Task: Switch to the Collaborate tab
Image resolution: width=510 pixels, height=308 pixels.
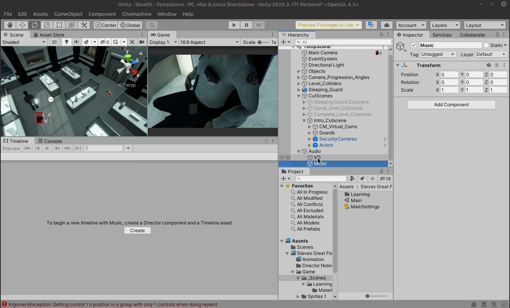Action: tap(472, 35)
